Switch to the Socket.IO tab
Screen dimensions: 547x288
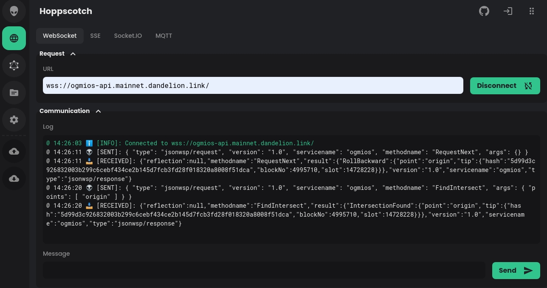[128, 36]
